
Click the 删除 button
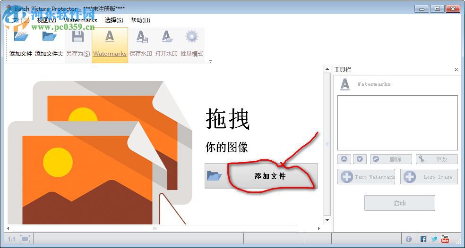coord(390,159)
